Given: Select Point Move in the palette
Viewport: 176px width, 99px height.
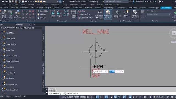Looking at the screenshot, I should [x=8, y=33].
